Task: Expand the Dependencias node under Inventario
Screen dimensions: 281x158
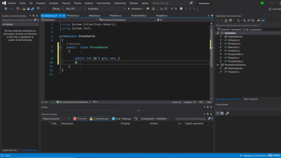Action: pyautogui.click(x=221, y=36)
